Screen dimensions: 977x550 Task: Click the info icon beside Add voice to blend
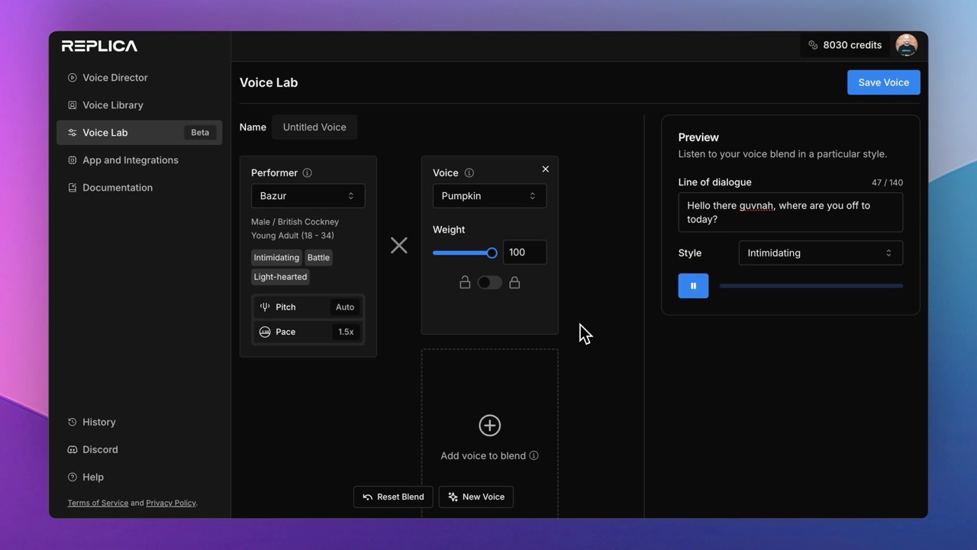[534, 455]
